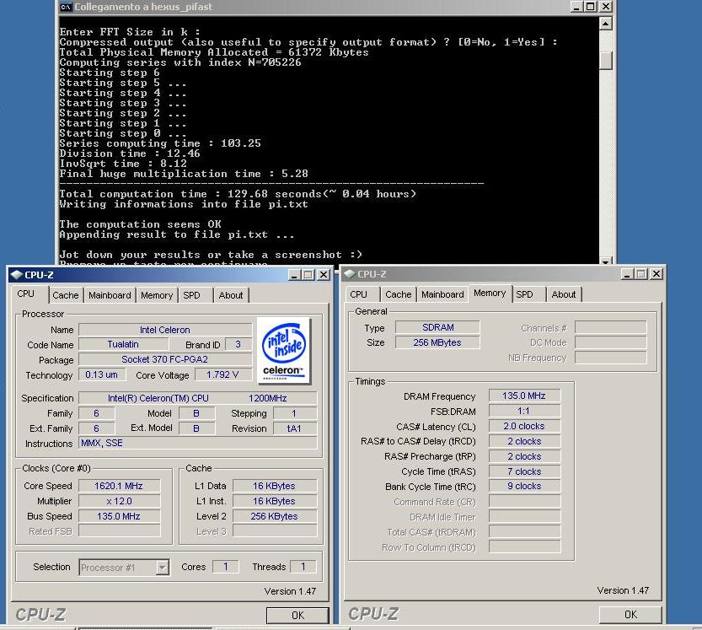702x630 pixels.
Task: Select SPD tab in right CPU-Z window
Action: [524, 294]
